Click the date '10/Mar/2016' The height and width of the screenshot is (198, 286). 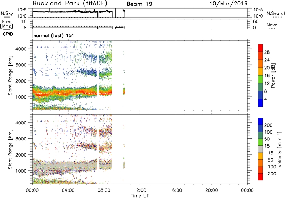click(x=228, y=4)
